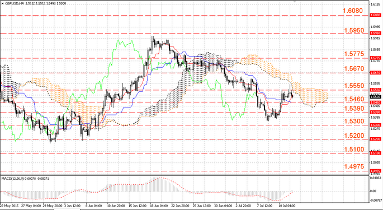This screenshot has height=210, width=383.
Task: Click the large orange 1.6080 level label
Action: (353, 11)
